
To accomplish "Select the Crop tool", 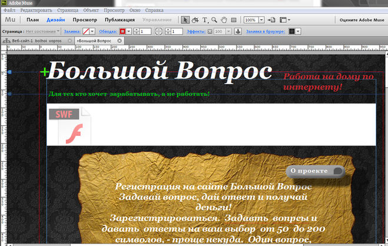I will (x=195, y=20).
